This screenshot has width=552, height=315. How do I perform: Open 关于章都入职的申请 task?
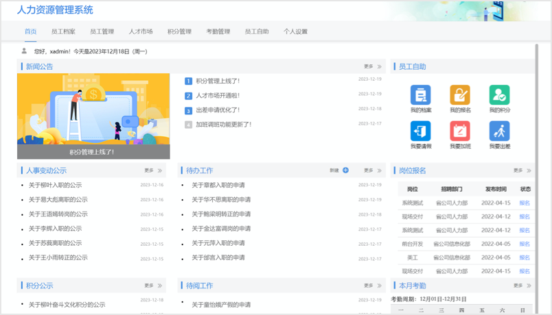tap(218, 186)
